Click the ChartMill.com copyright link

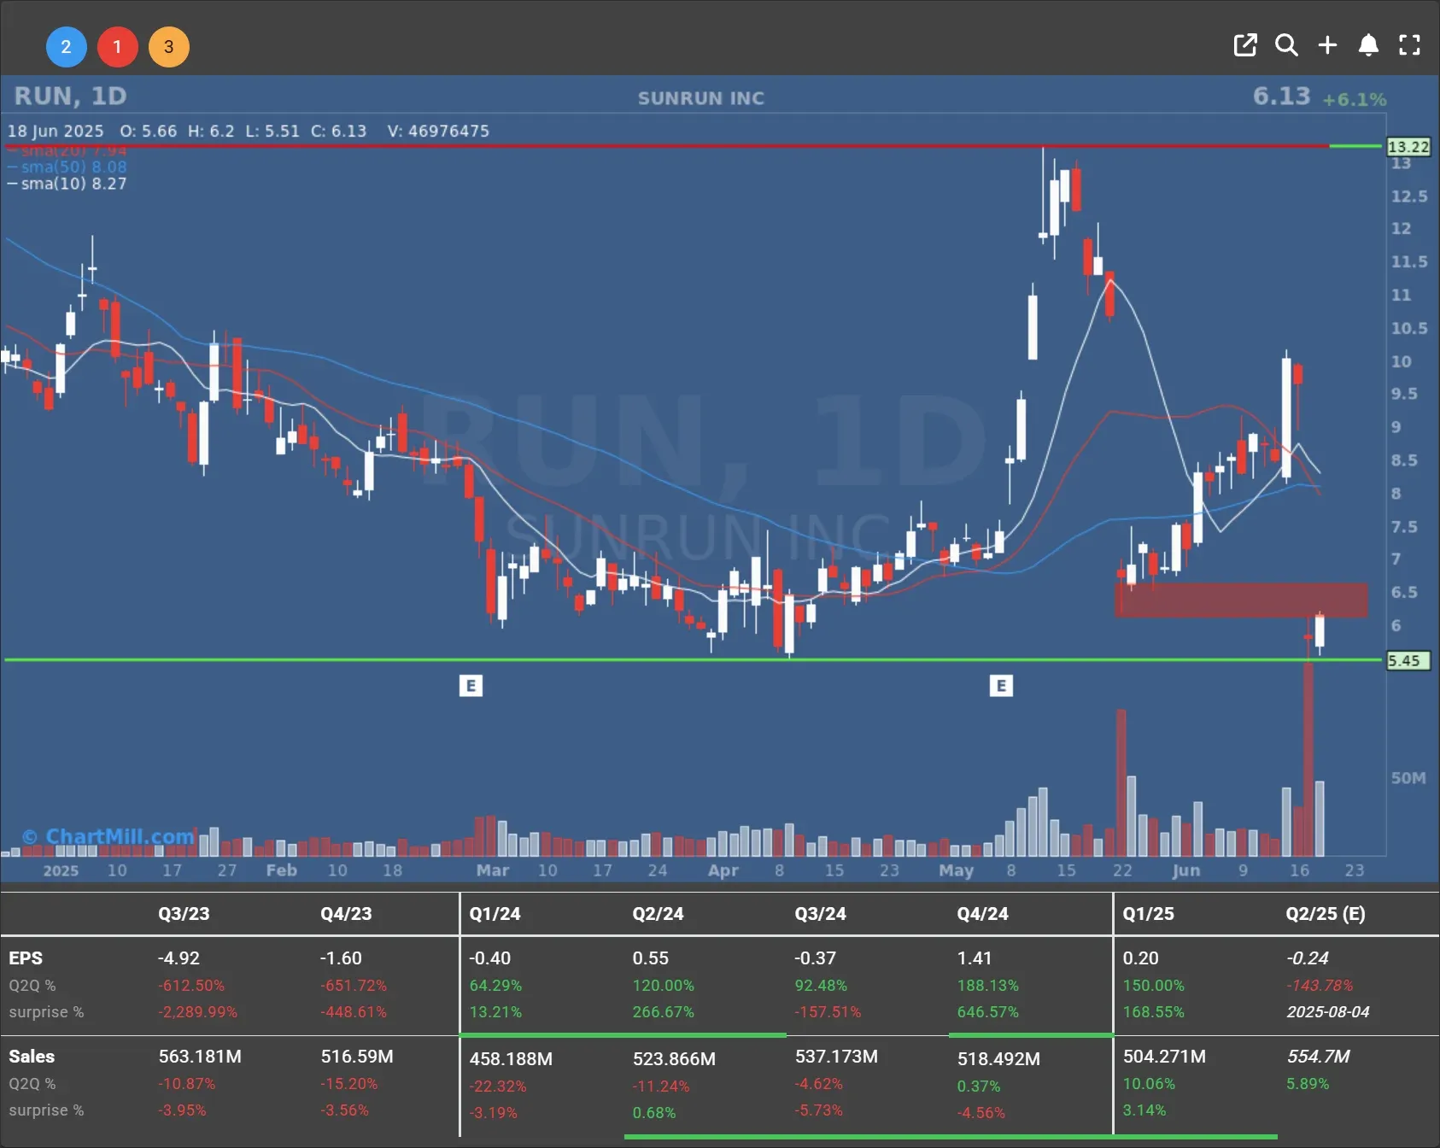point(109,836)
